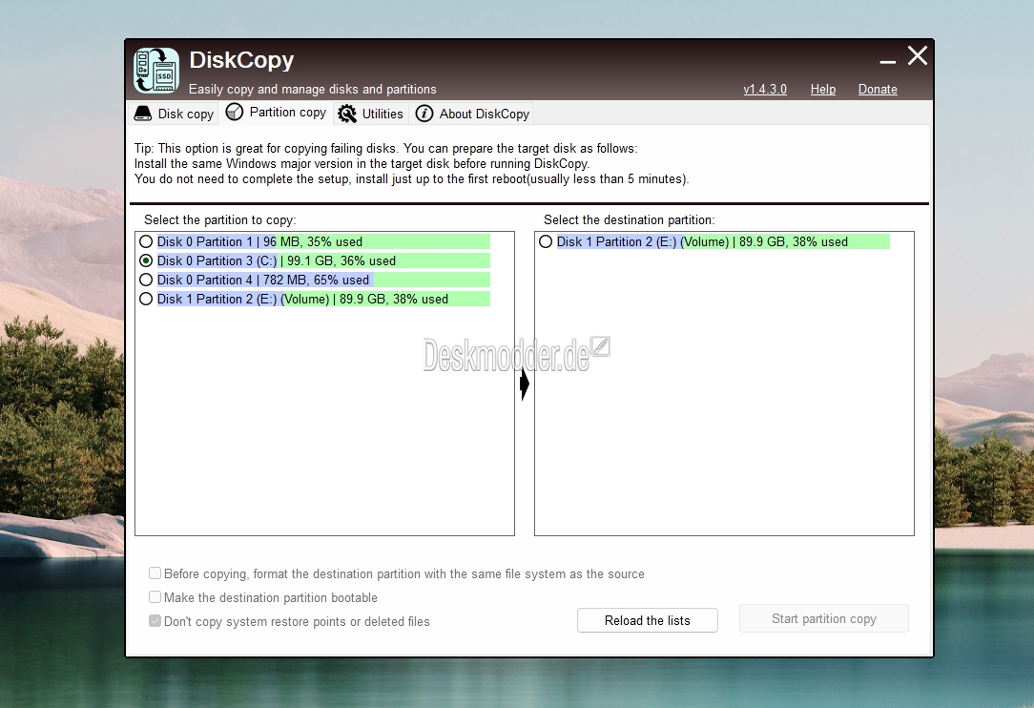Viewport: 1034px width, 708px height.
Task: Select source Disk 0 Partition 1 radio button
Action: (146, 241)
